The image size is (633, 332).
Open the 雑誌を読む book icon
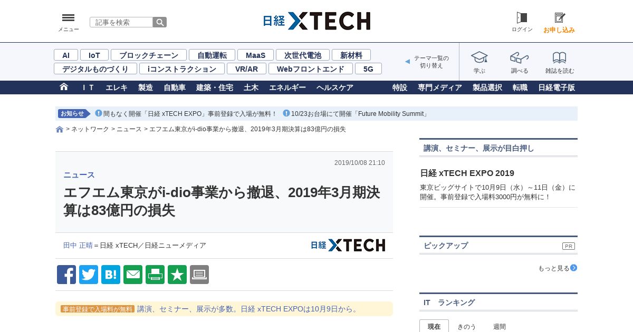click(560, 57)
